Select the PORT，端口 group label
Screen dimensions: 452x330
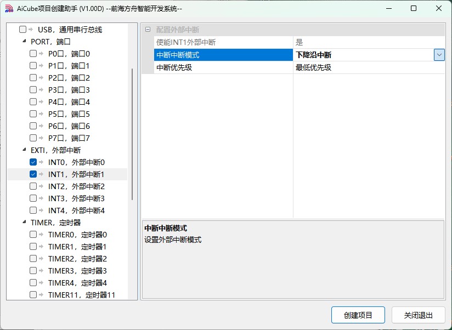50,42
